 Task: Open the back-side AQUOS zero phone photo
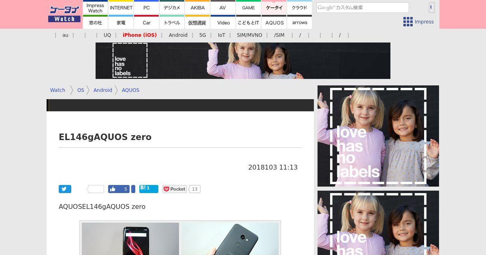pyautogui.click(x=230, y=239)
